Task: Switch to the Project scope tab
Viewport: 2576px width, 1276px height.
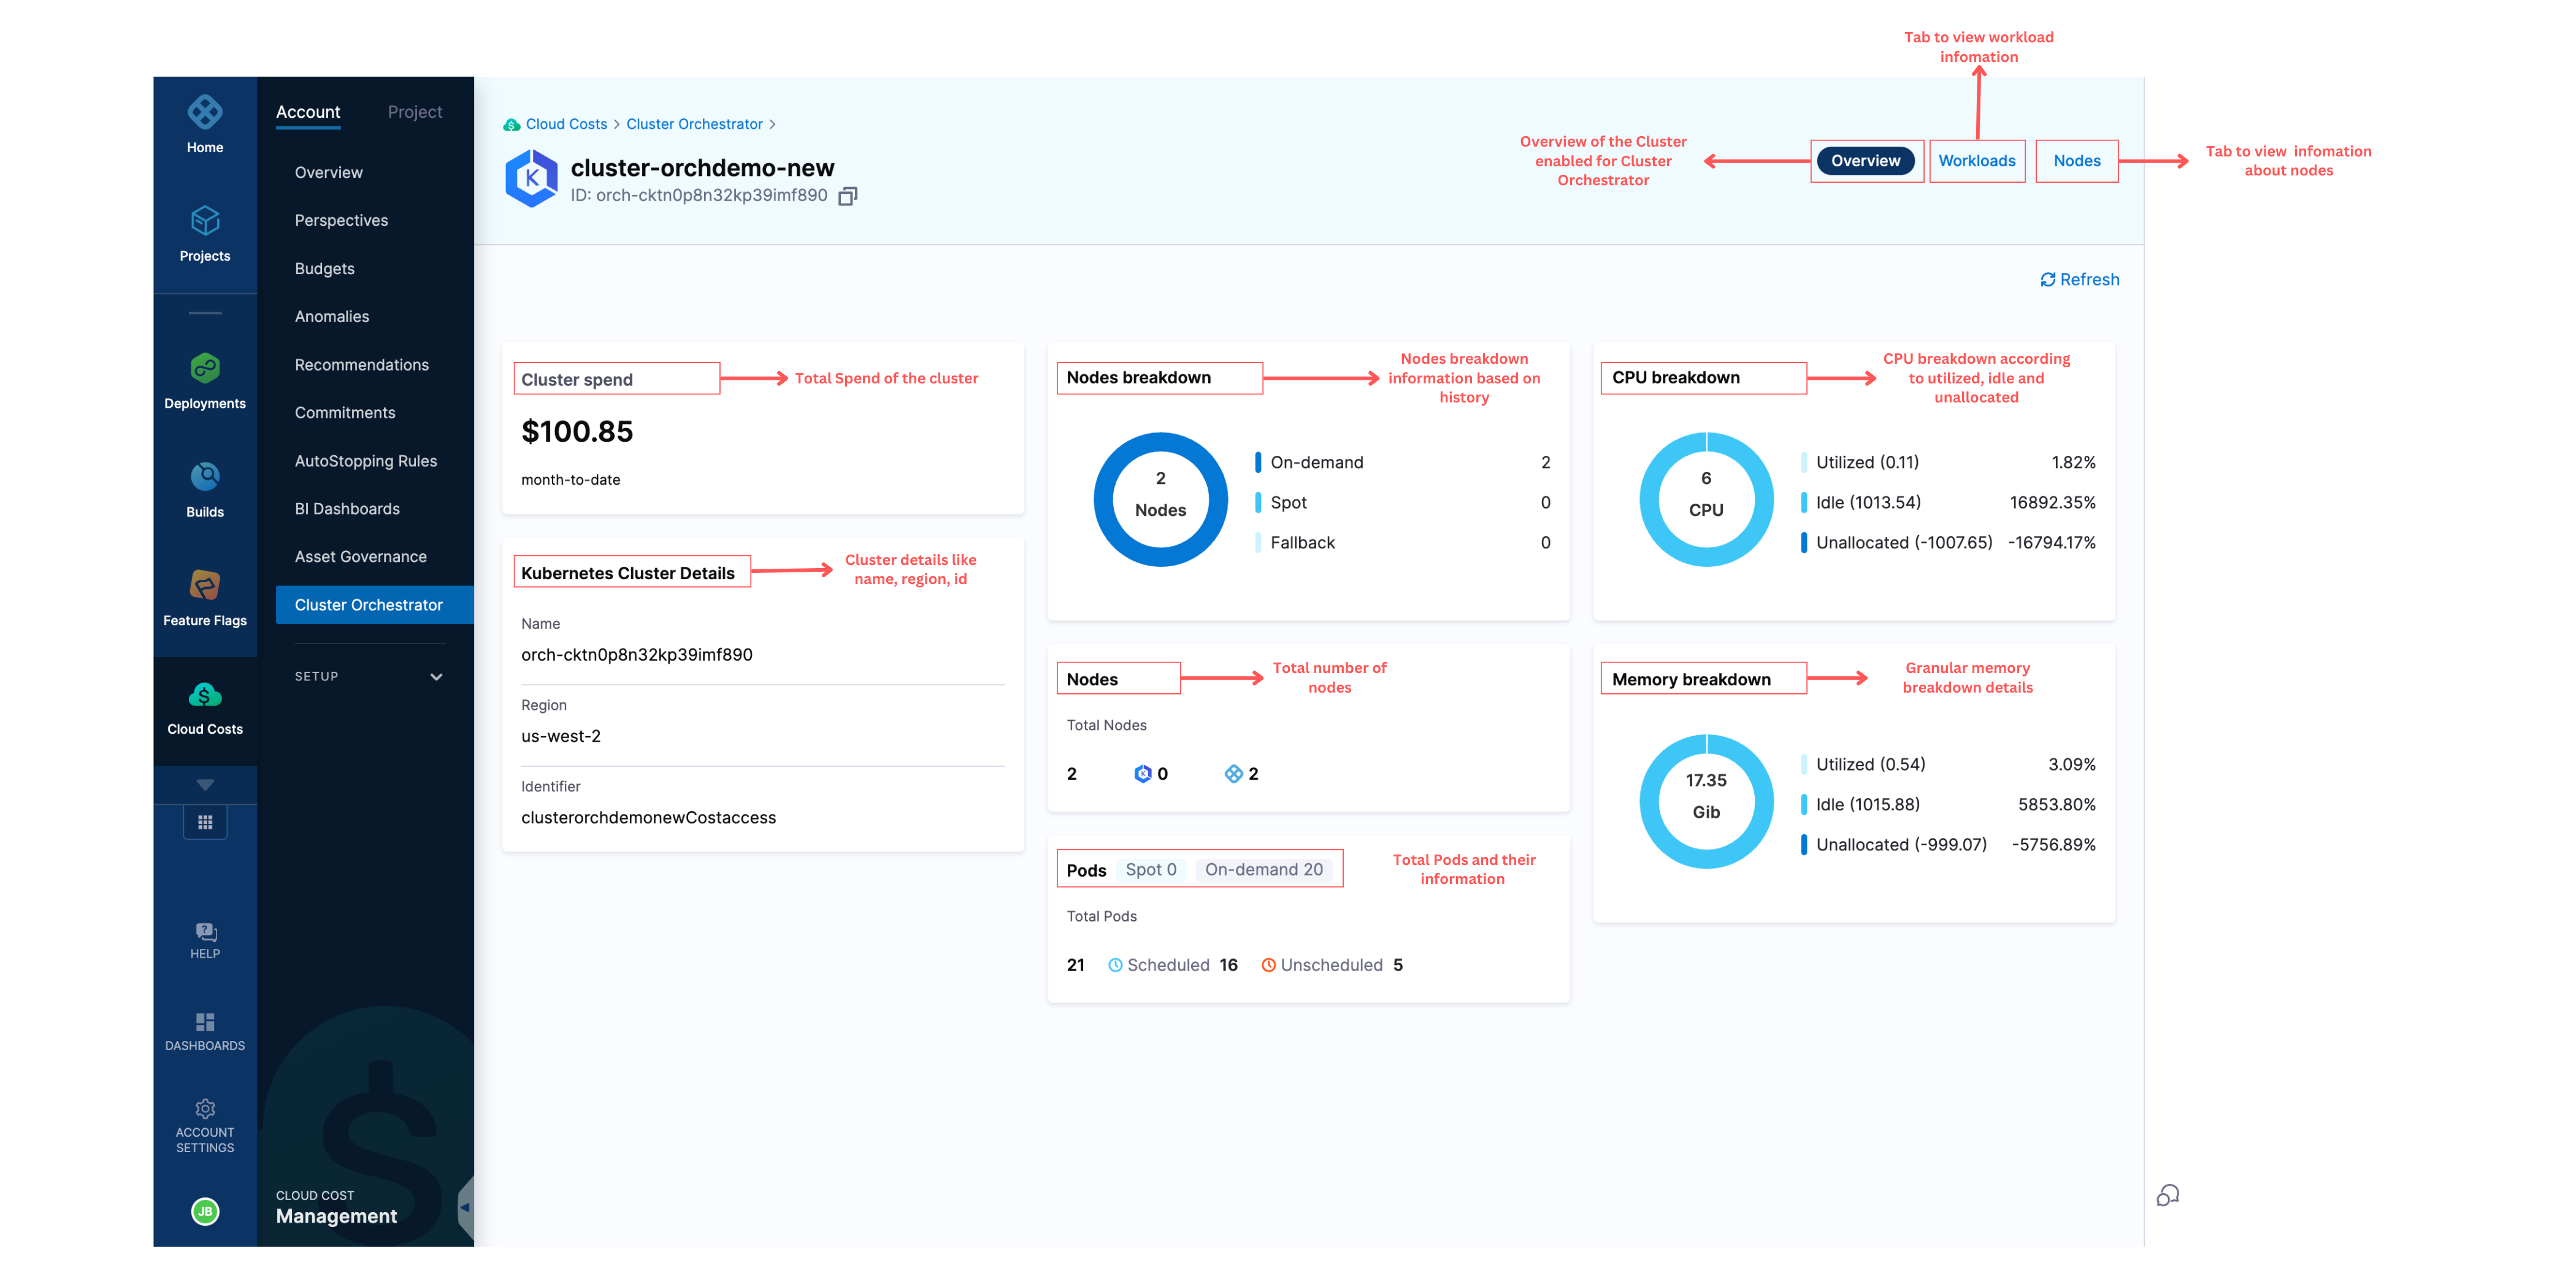Action: point(414,112)
